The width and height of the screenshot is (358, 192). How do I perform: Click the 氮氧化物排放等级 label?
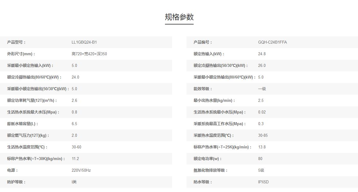[211, 170]
